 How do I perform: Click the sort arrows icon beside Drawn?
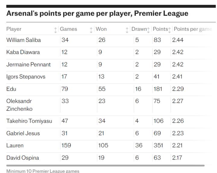[148, 30]
